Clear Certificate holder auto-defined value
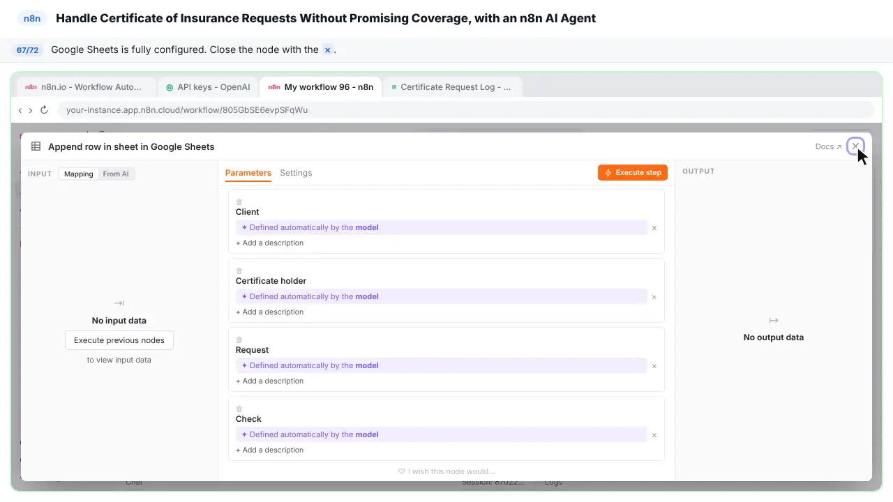This screenshot has height=502, width=893. click(654, 297)
